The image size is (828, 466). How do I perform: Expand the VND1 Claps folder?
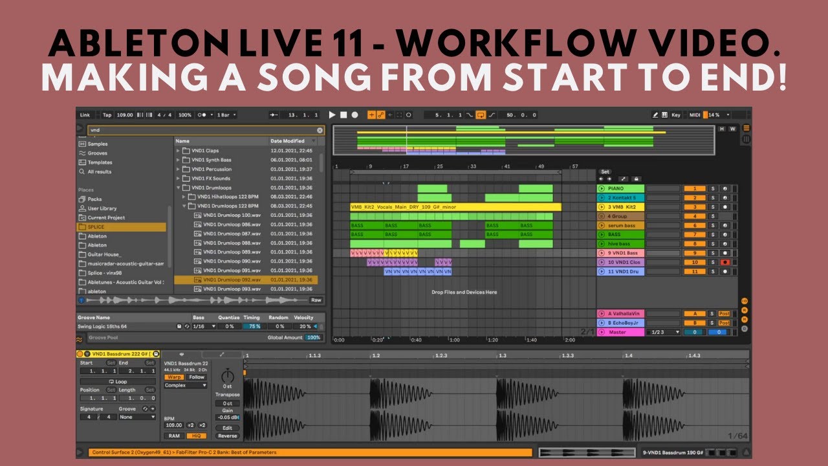[179, 151]
